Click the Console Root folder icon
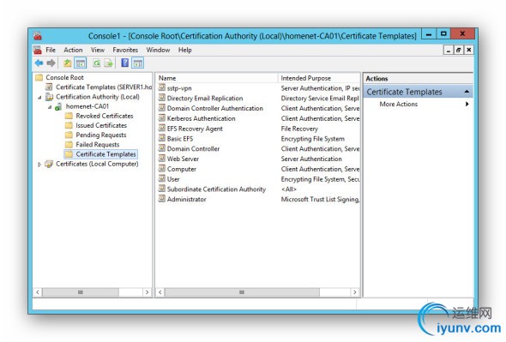Viewport: 506px width, 342px height. pyautogui.click(x=39, y=77)
